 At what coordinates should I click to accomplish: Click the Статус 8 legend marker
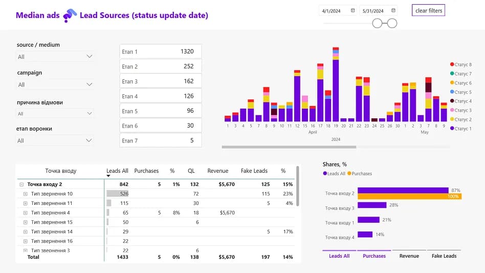click(452, 65)
